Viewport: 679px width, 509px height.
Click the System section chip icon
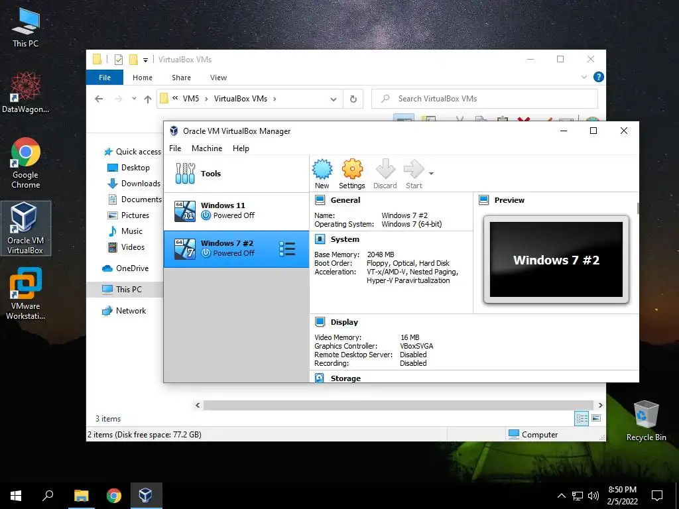320,239
